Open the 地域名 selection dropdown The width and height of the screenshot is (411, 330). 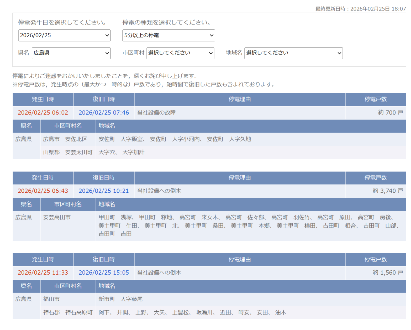pyautogui.click(x=293, y=53)
